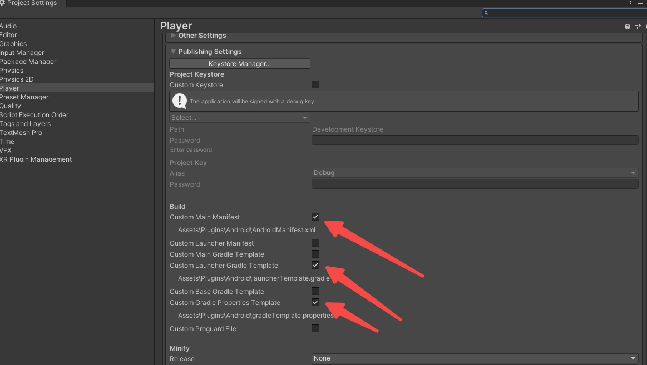
Task: Enable Custom Main Gradle Template
Action: point(315,254)
